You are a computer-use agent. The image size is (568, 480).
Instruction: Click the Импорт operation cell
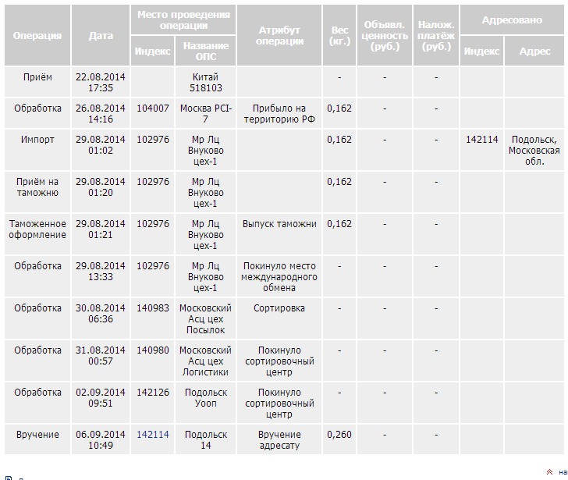[37, 140]
